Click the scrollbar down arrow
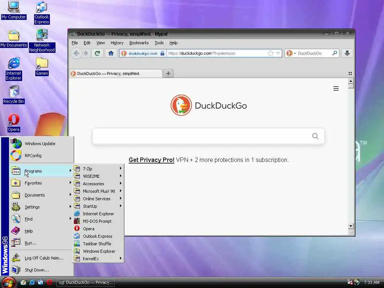The height and width of the screenshot is (288, 384). click(x=351, y=226)
